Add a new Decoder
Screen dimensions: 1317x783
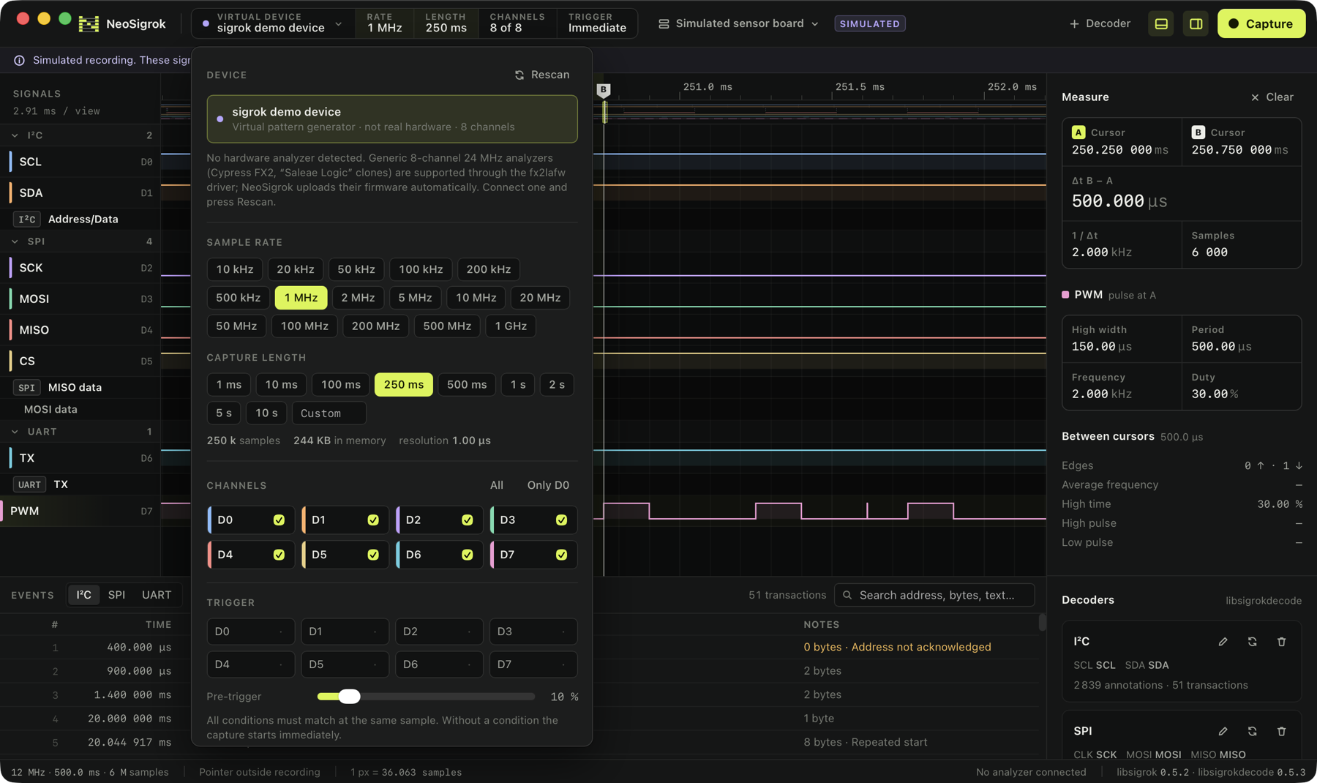(x=1100, y=23)
